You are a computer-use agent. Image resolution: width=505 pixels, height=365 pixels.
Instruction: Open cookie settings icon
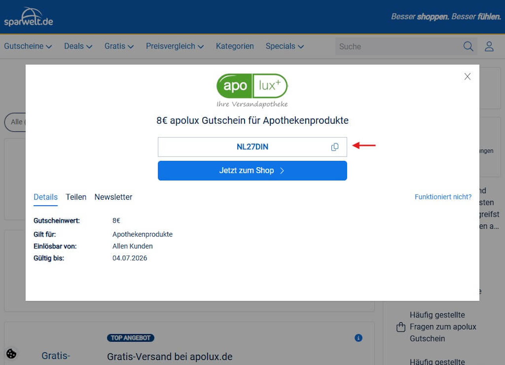(11, 354)
